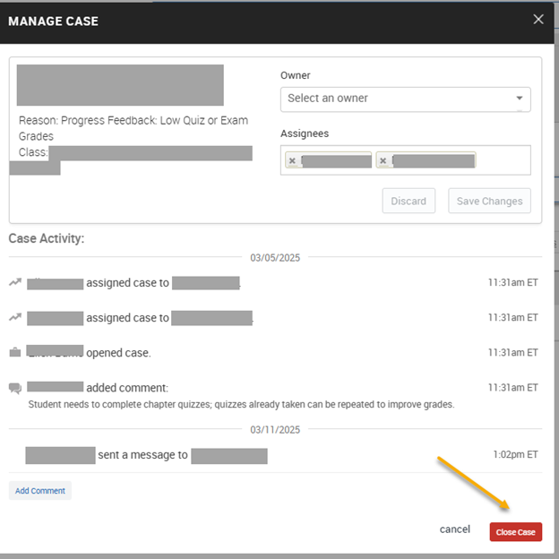Click the speech bubble comment icon
The width and height of the screenshot is (559, 559).
pos(14,388)
